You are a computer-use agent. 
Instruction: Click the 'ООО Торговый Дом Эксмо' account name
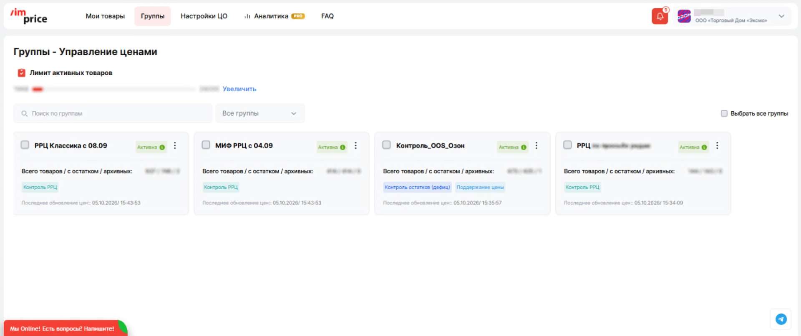pyautogui.click(x=731, y=20)
